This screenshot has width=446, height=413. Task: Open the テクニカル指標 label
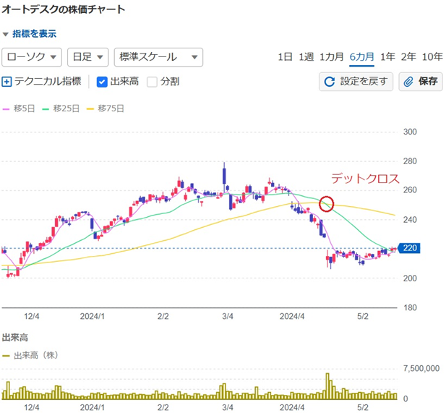coord(48,82)
